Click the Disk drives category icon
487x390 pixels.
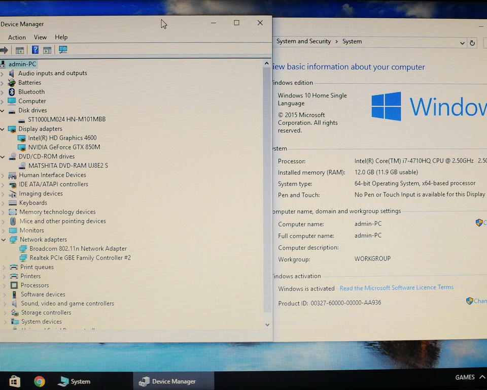coord(12,111)
